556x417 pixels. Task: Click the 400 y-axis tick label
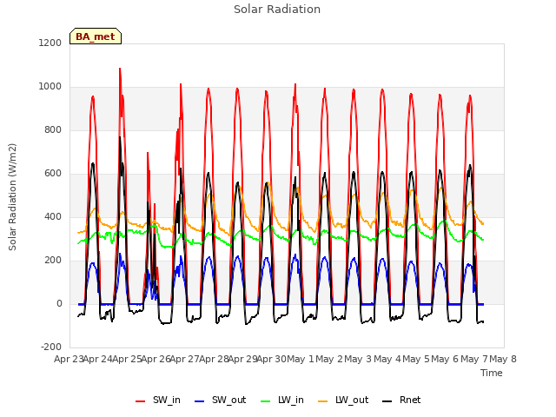[x=53, y=216]
